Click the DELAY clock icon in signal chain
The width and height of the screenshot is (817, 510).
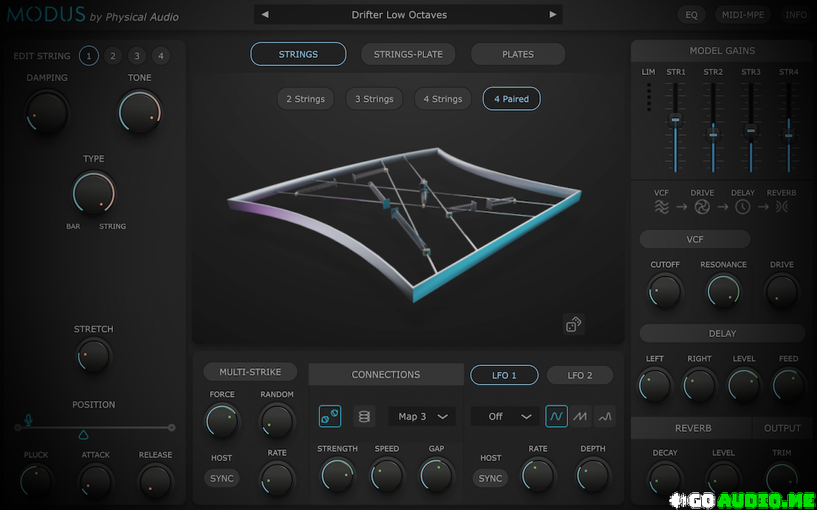(x=743, y=207)
